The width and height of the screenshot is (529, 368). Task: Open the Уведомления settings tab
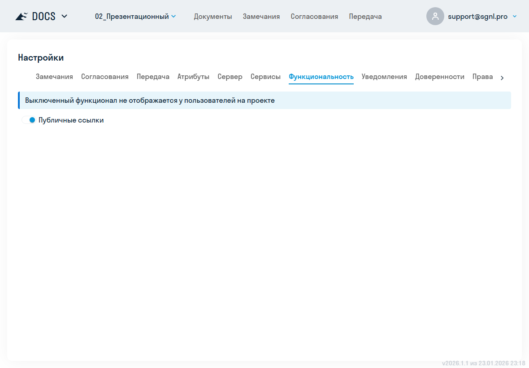(384, 77)
